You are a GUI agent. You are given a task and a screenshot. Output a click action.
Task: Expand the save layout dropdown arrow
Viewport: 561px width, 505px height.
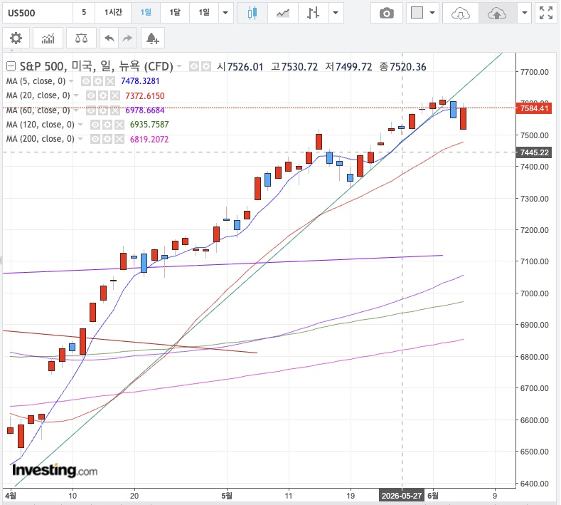pyautogui.click(x=525, y=14)
